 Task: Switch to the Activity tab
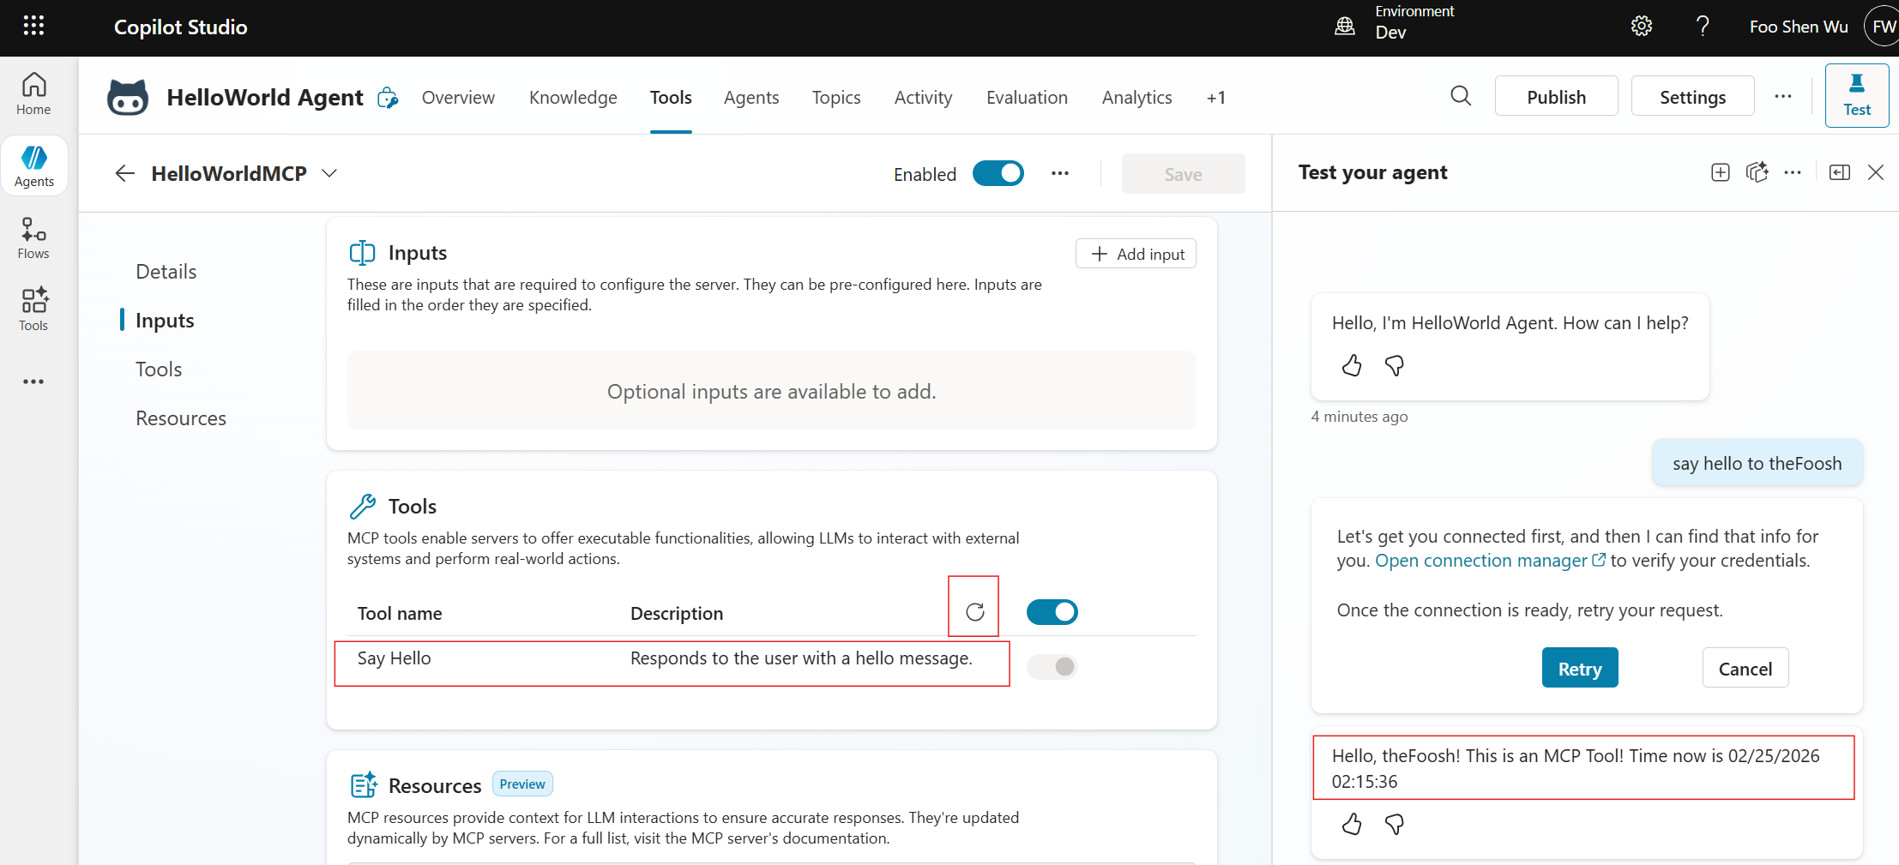[923, 98]
